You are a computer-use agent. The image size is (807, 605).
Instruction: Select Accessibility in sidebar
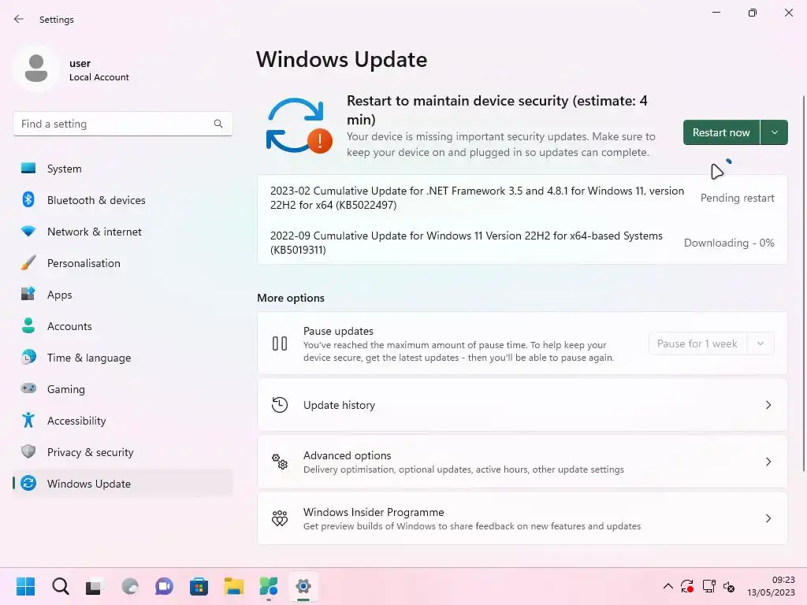pyautogui.click(x=122, y=421)
